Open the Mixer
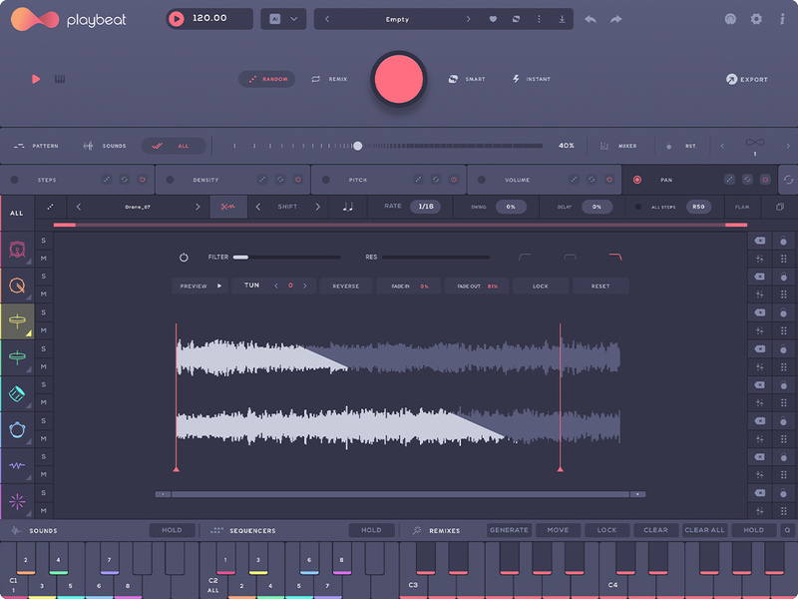The image size is (798, 599). coord(618,146)
